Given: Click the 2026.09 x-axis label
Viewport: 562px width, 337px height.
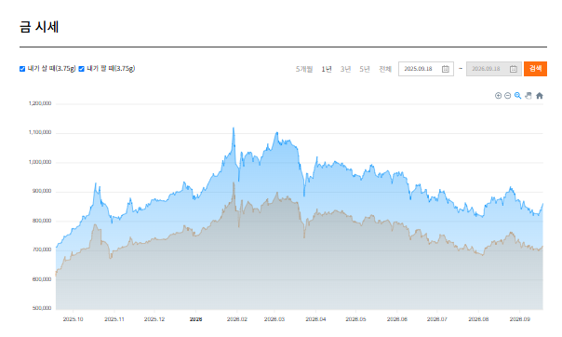Looking at the screenshot, I should [520, 319].
